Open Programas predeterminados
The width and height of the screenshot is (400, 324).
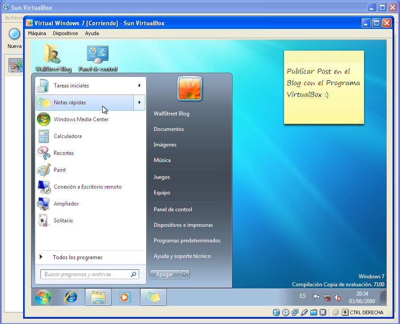pyautogui.click(x=187, y=241)
